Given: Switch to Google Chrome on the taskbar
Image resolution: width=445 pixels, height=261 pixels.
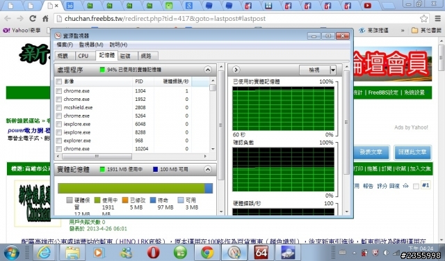Looking at the screenshot, I should tap(207, 253).
